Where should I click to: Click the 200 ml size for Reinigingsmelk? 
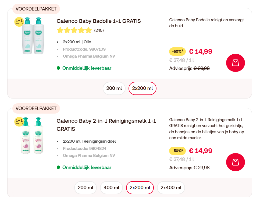click(85, 188)
